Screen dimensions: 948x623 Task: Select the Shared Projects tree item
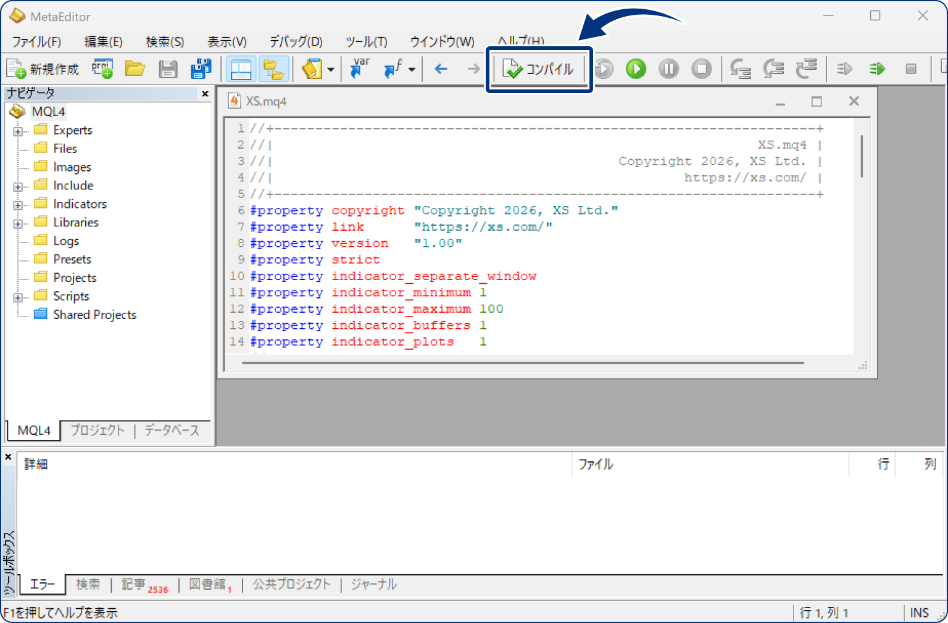point(94,315)
